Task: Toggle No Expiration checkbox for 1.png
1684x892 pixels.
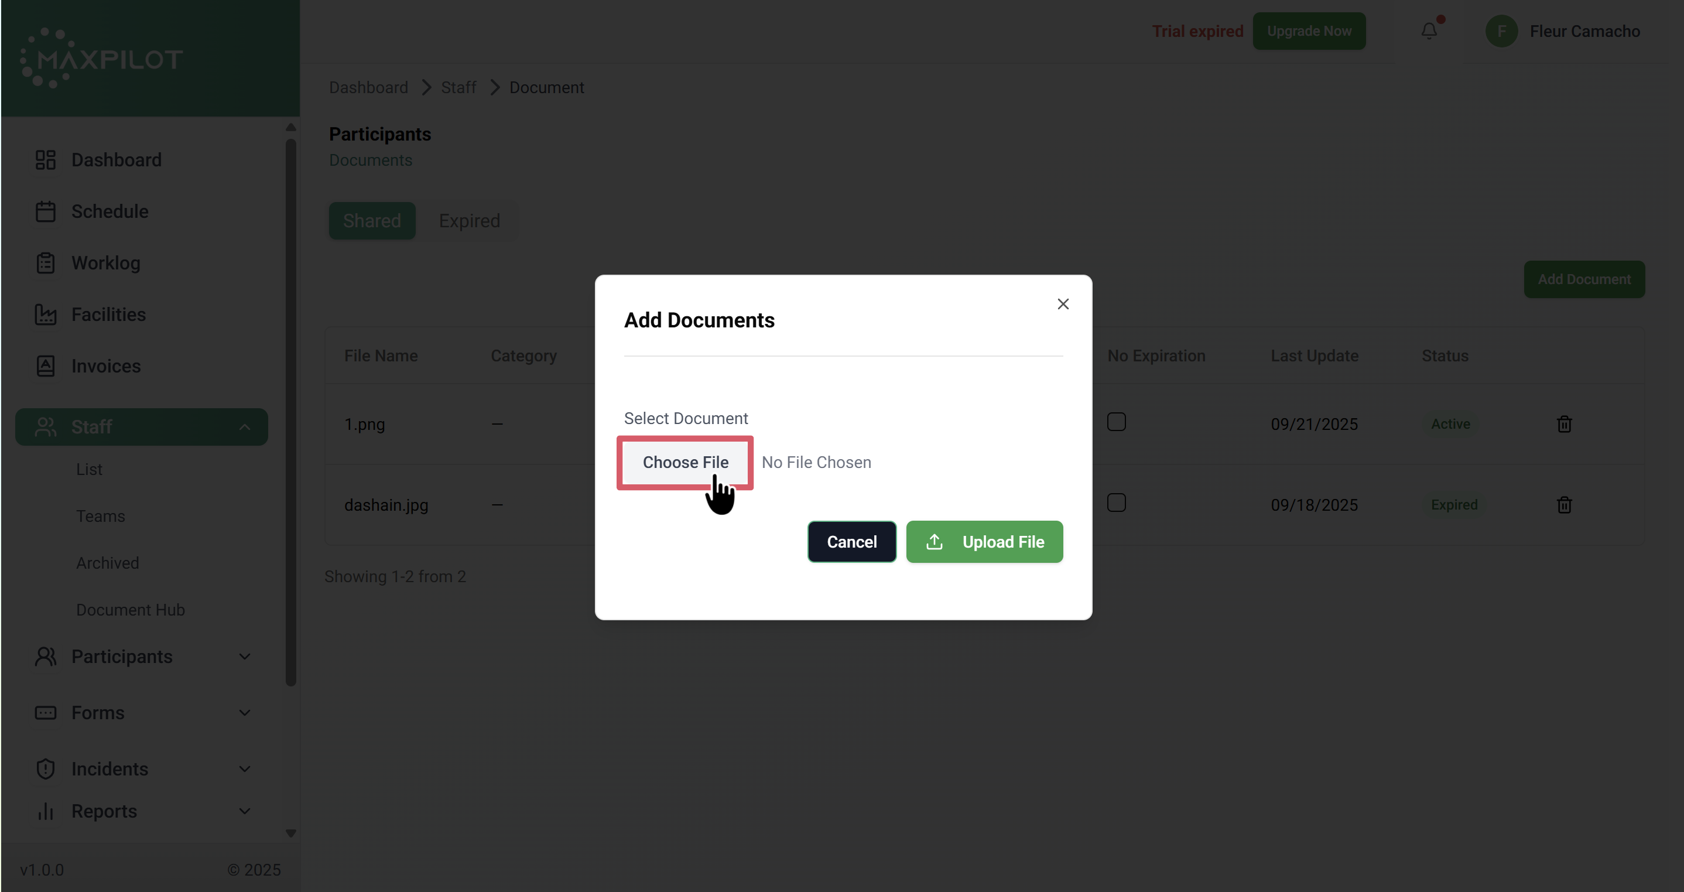Action: pyautogui.click(x=1116, y=422)
